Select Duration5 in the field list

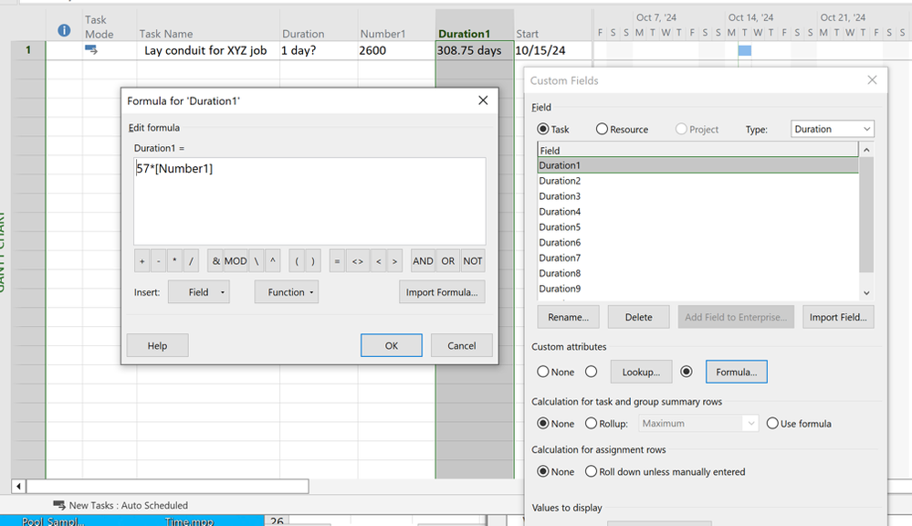(x=697, y=226)
